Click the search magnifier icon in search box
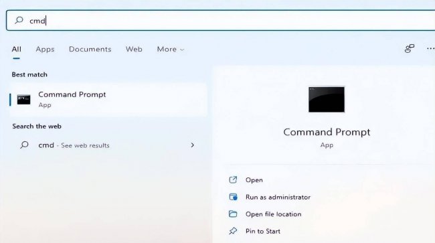The image size is (435, 243). coord(19,20)
